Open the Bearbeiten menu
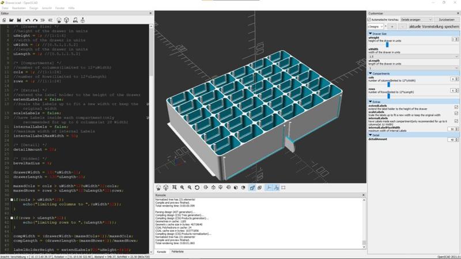 [x=19, y=8]
